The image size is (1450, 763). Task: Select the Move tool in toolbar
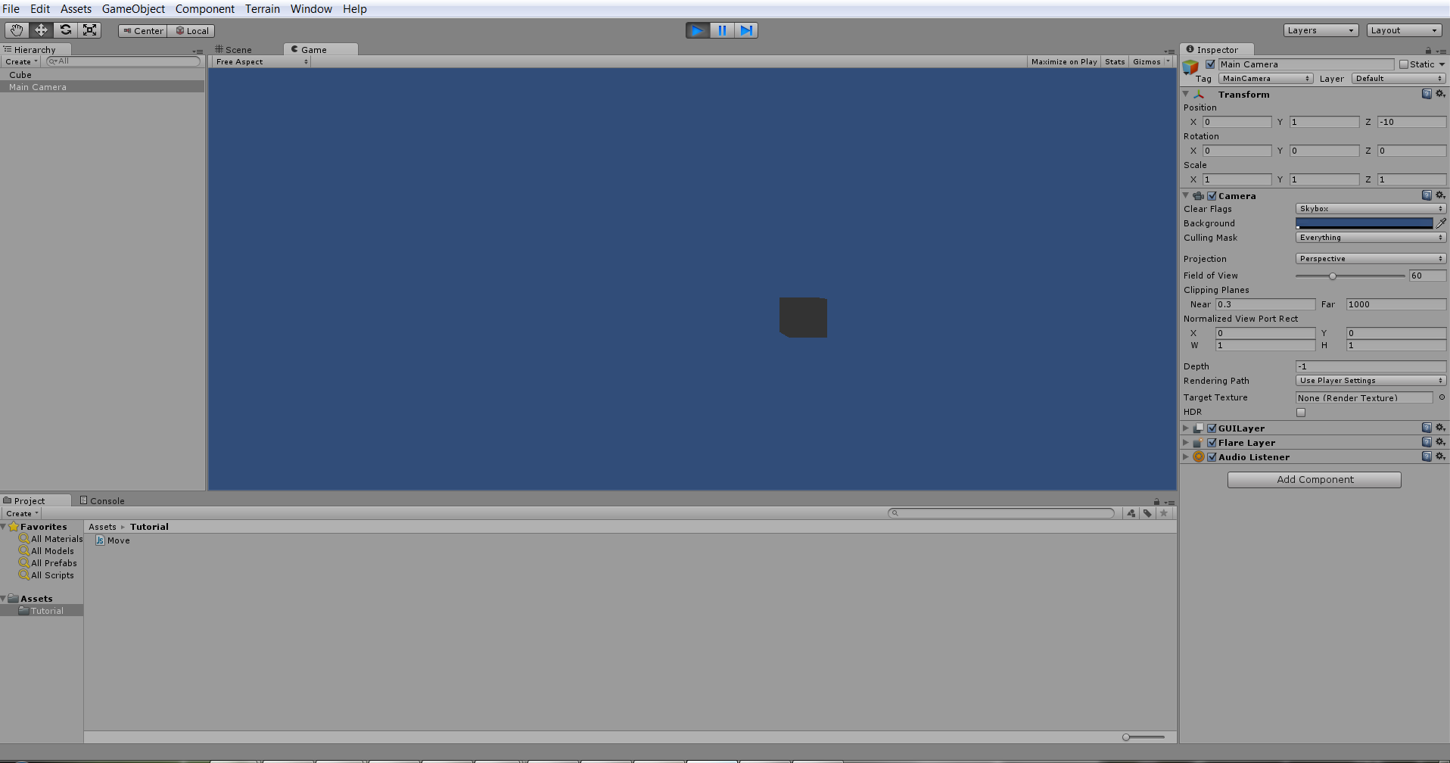[41, 30]
